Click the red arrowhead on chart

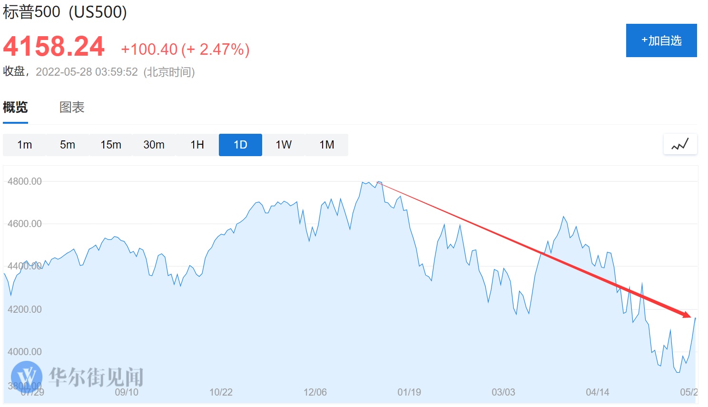[687, 314]
